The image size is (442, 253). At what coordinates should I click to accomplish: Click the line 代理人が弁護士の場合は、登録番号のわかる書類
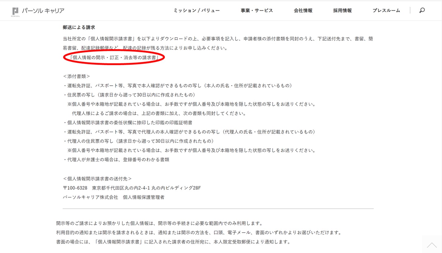pos(116,160)
